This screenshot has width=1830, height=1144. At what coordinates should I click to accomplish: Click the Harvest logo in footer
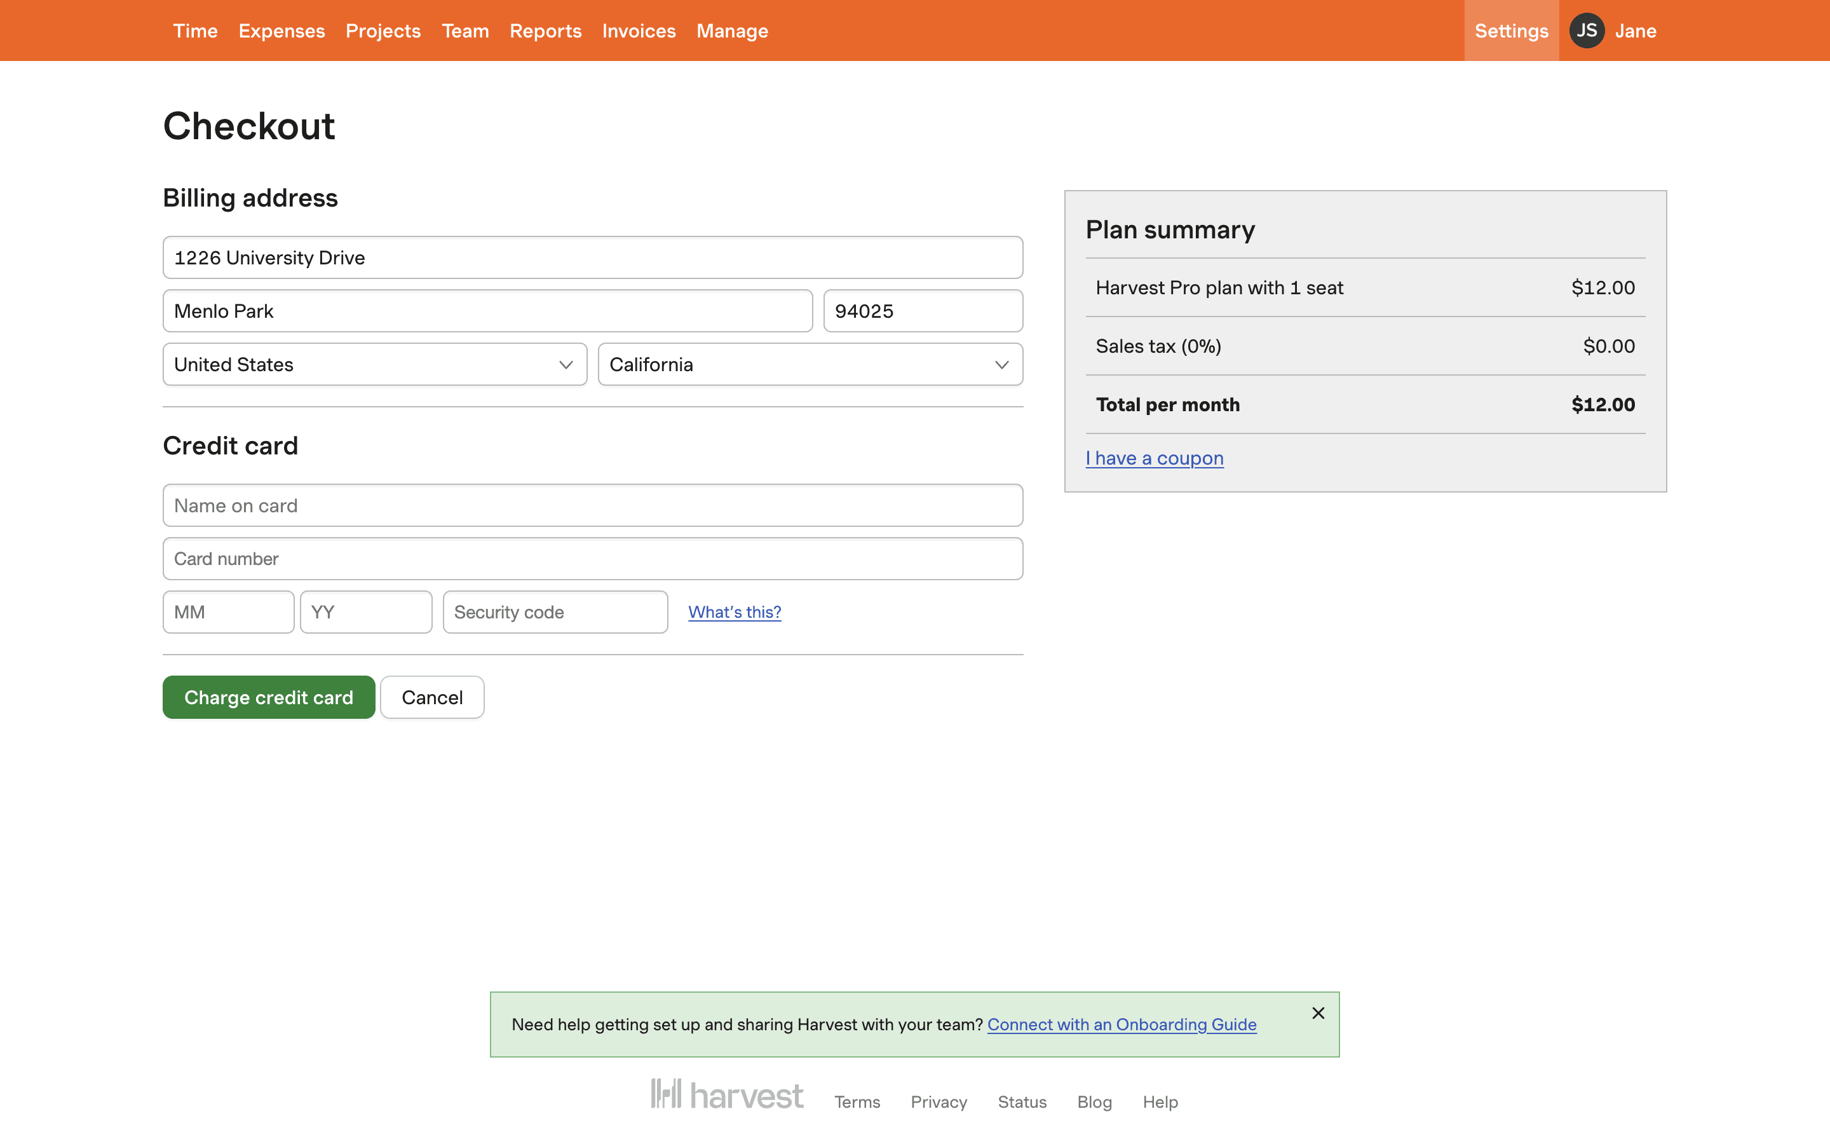click(x=727, y=1095)
